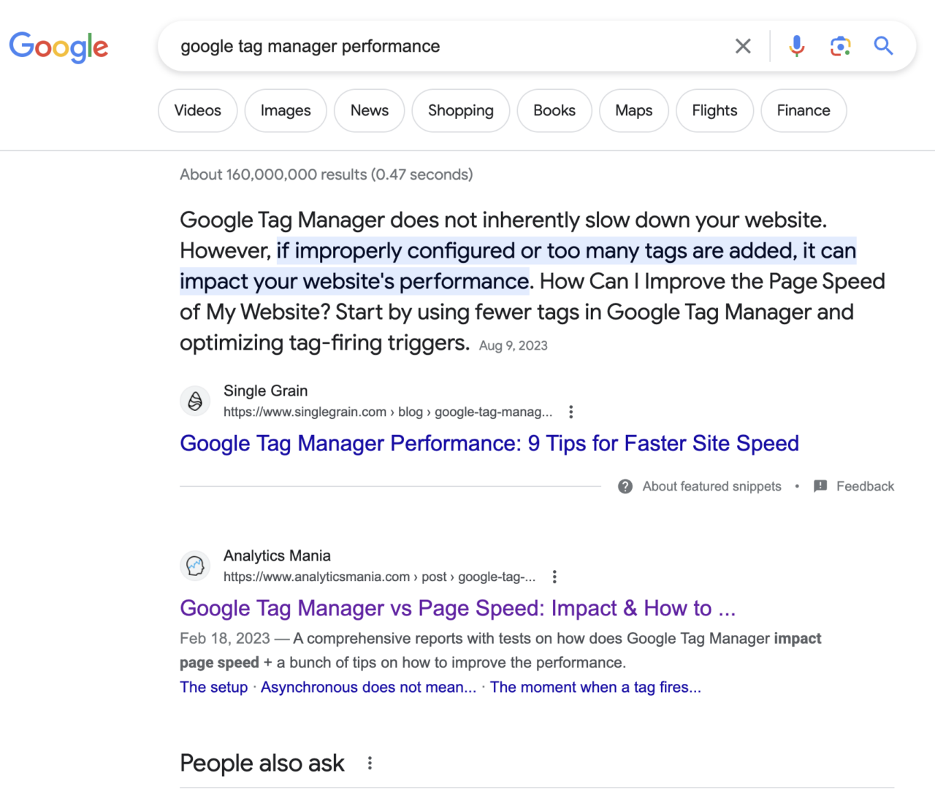The width and height of the screenshot is (935, 792).
Task: Open Google Lens image search icon
Action: pos(841,46)
